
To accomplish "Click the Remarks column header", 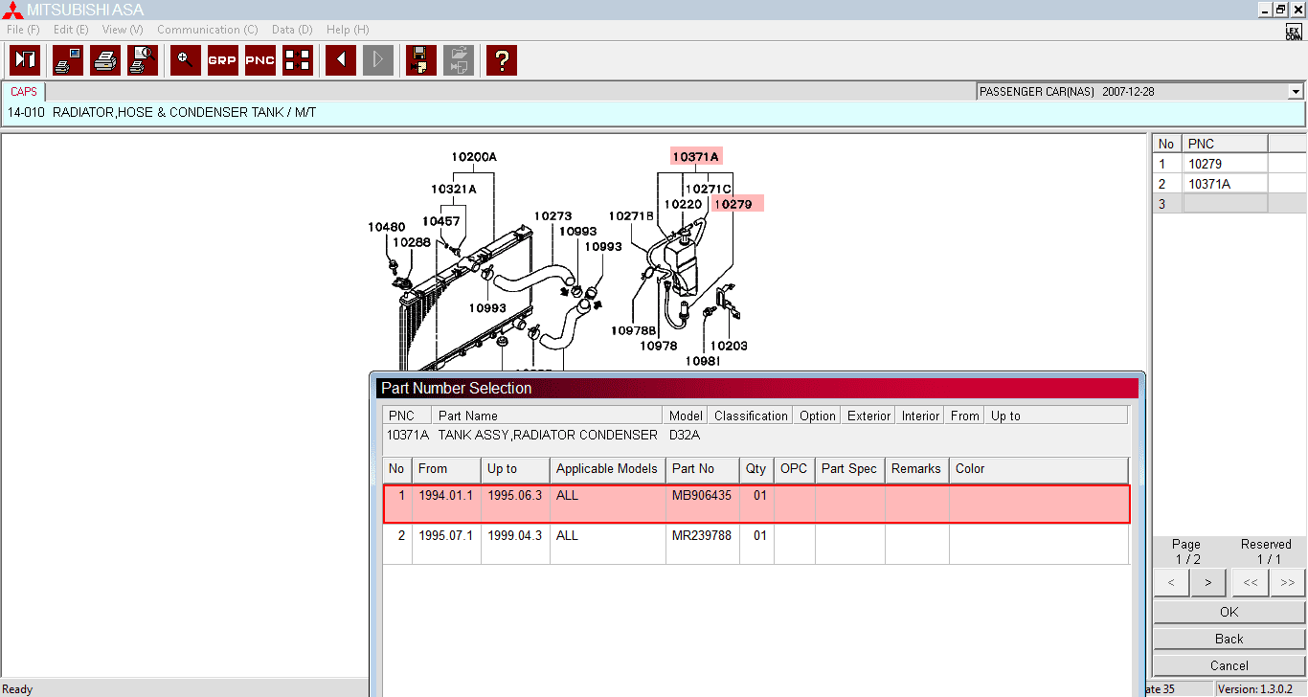I will [916, 469].
